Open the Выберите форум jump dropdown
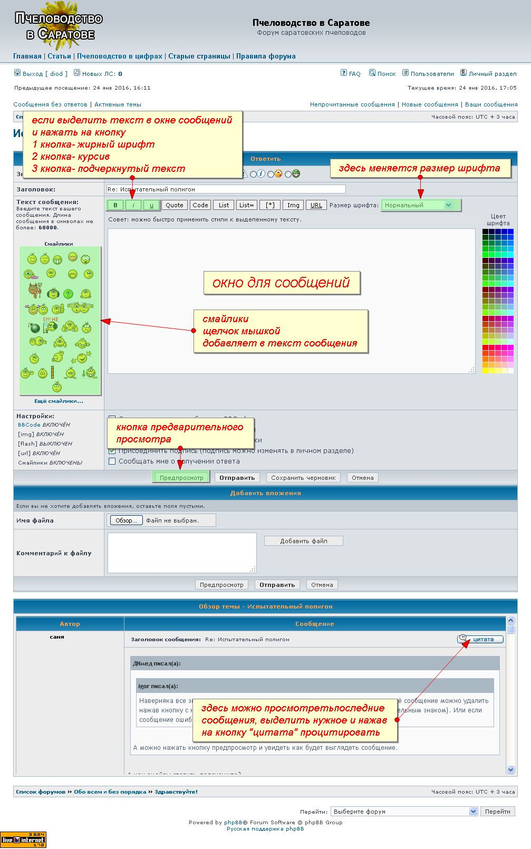The image size is (531, 849). (x=404, y=812)
